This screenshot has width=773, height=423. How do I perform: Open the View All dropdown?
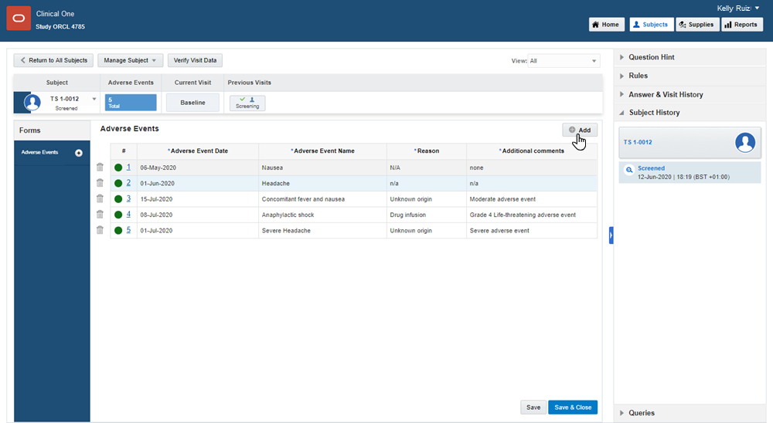click(564, 61)
